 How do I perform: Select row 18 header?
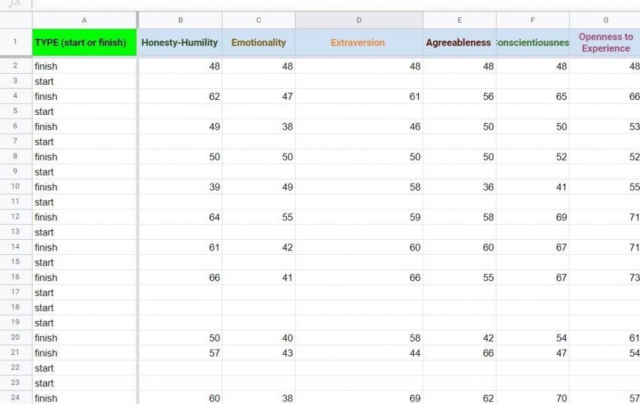coord(16,307)
